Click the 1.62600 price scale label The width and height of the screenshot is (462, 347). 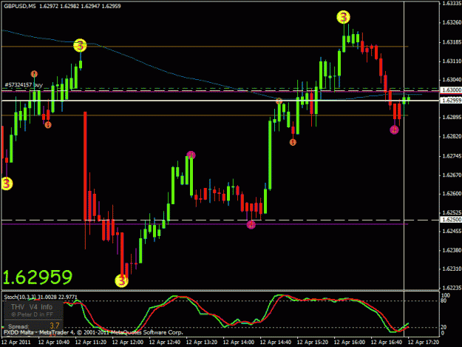point(452,194)
